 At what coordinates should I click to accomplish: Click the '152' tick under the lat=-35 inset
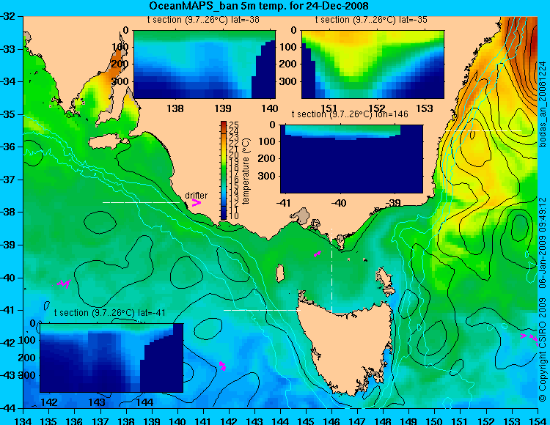point(378,108)
